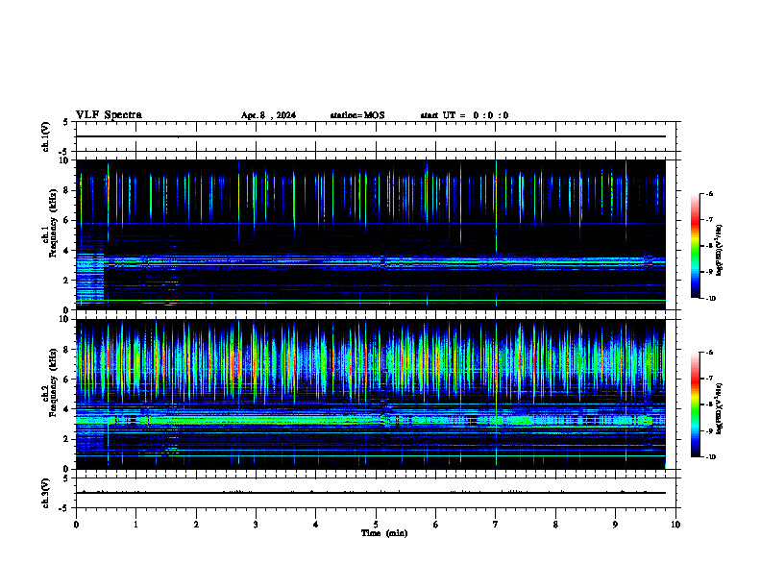Click time axis tick label "3"

tap(256, 525)
